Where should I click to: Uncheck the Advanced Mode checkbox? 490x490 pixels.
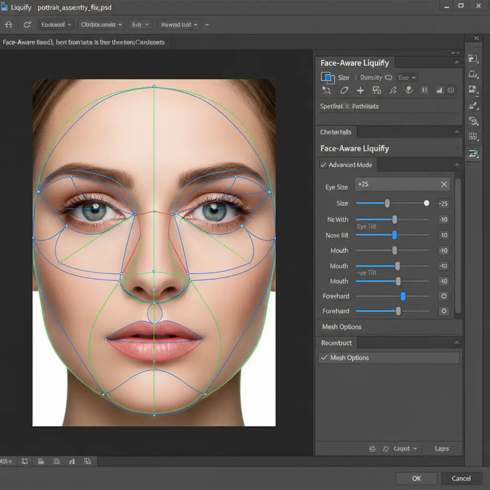323,165
